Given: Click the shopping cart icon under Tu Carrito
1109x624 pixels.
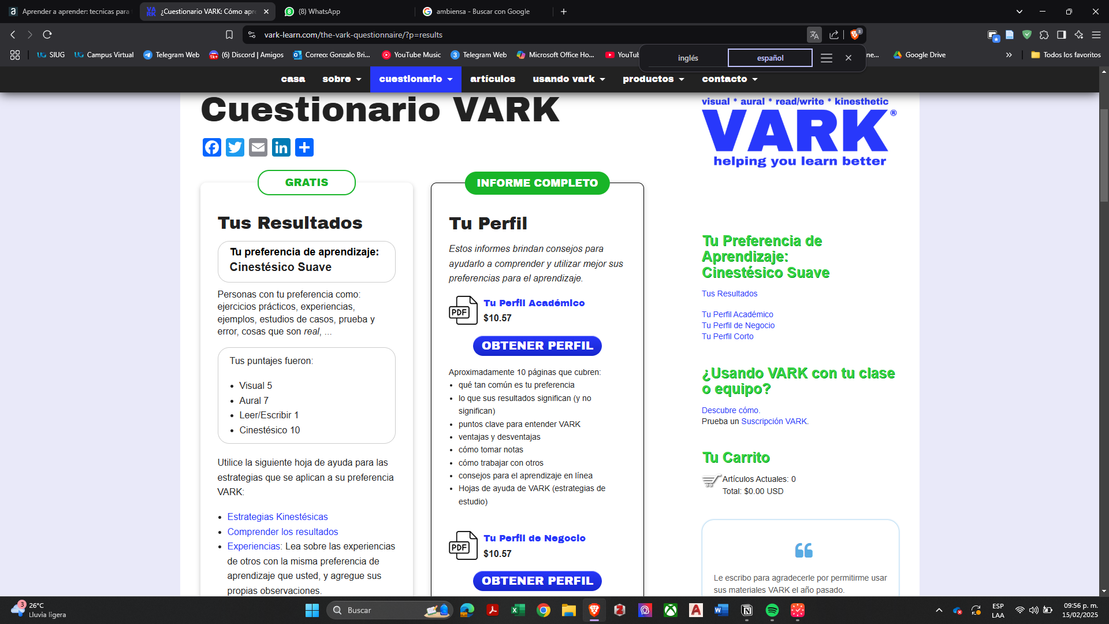Looking at the screenshot, I should coord(711,481).
